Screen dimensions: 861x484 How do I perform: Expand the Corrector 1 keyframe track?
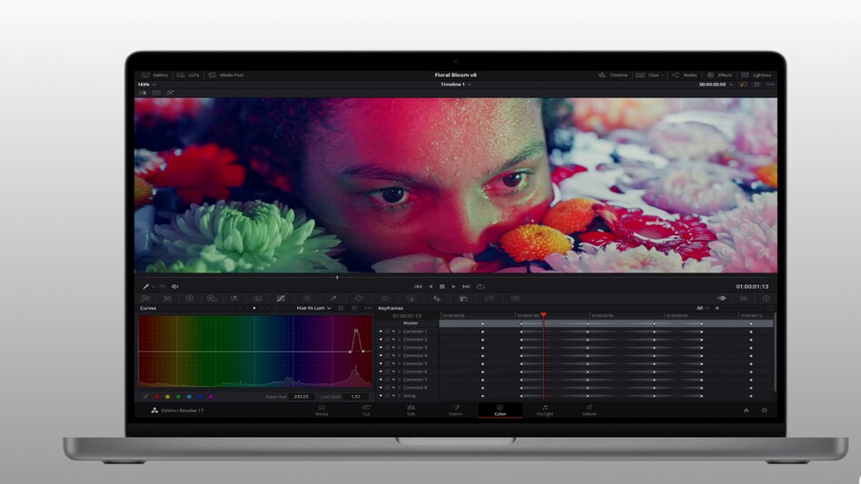400,331
